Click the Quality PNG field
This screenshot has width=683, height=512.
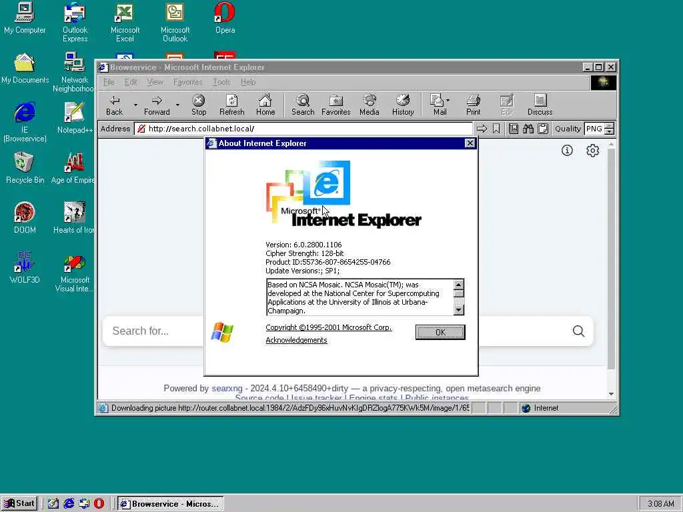point(595,129)
